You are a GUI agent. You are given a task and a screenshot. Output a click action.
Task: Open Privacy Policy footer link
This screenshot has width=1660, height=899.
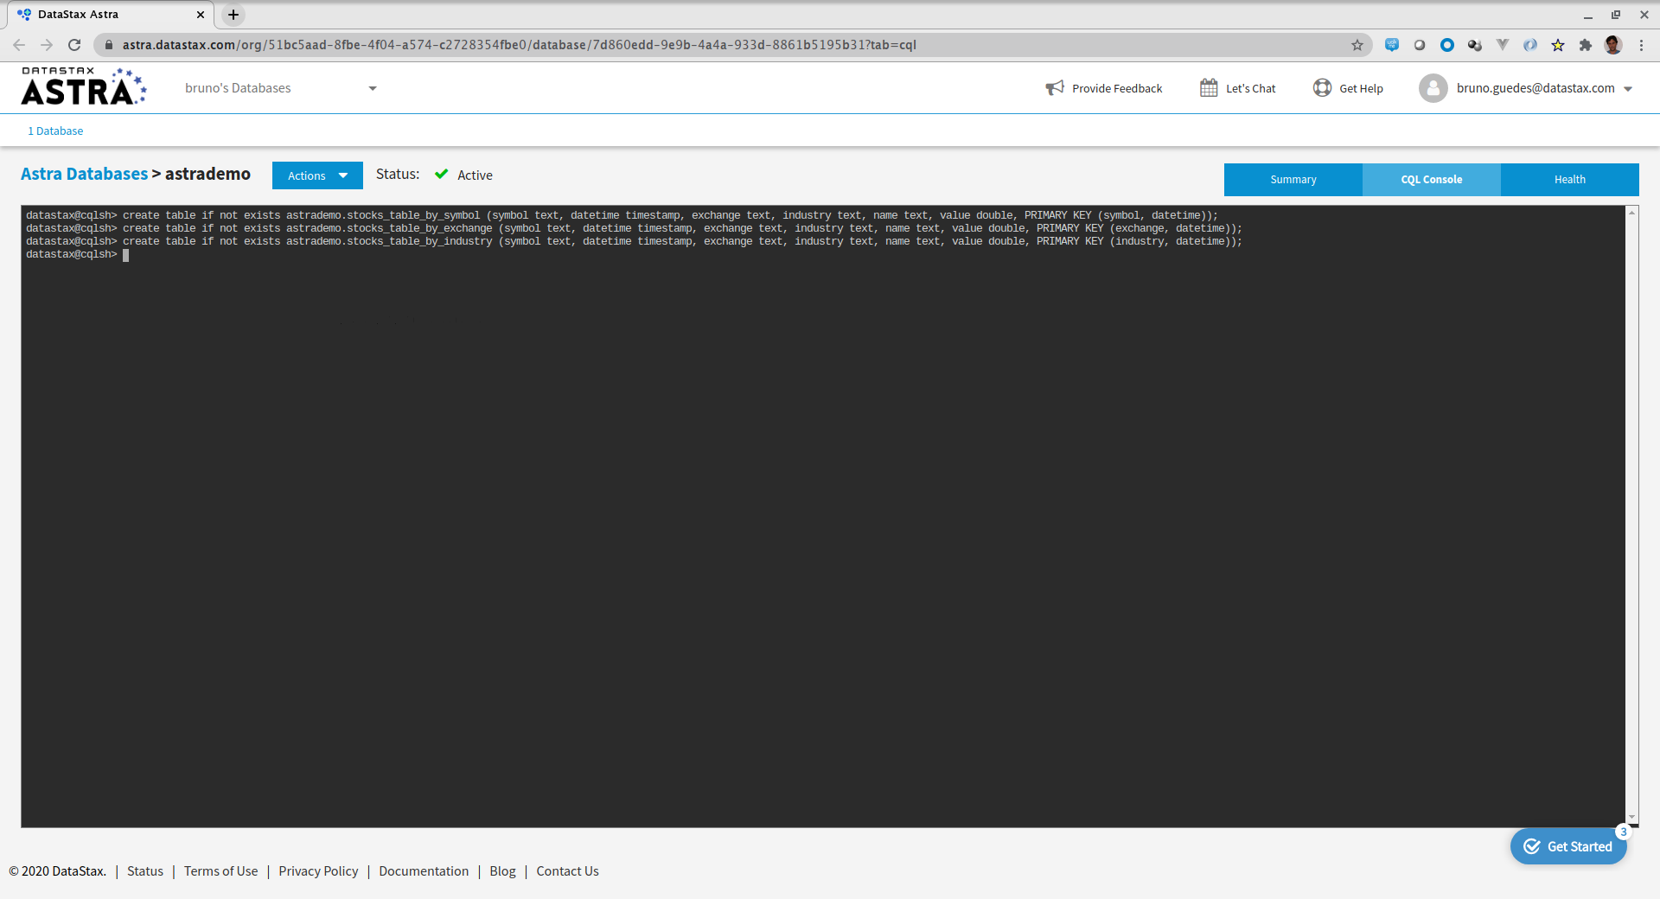(318, 871)
